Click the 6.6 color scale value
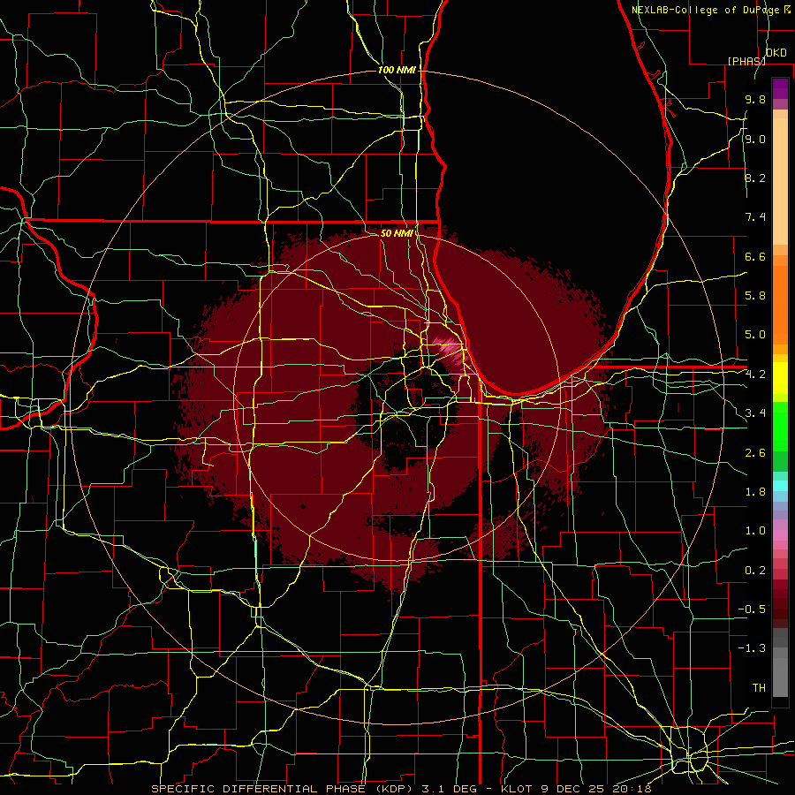 [755, 256]
